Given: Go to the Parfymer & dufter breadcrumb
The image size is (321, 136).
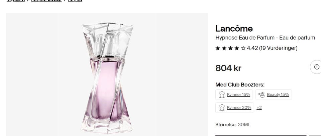Looking at the screenshot, I should pyautogui.click(x=46, y=1).
